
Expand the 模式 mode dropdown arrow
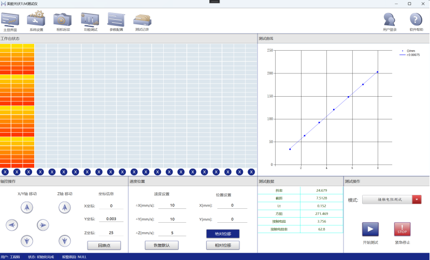417,200
